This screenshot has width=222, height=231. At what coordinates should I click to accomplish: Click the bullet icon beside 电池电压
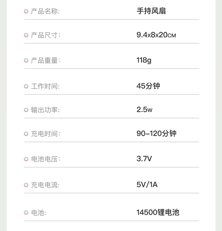coord(26,159)
